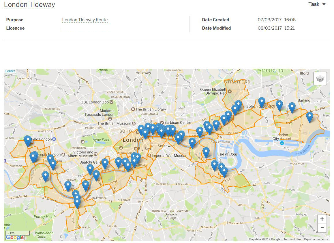334x243 pixels.
Task: Open the London Tideway Route purpose link
Action: (85, 20)
